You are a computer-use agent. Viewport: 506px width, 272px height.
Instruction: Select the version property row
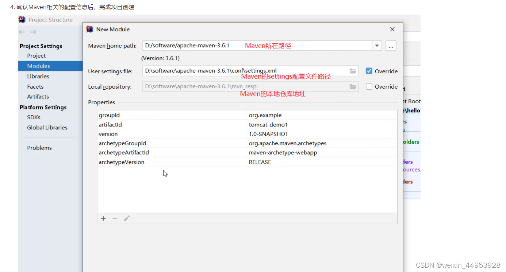247,134
